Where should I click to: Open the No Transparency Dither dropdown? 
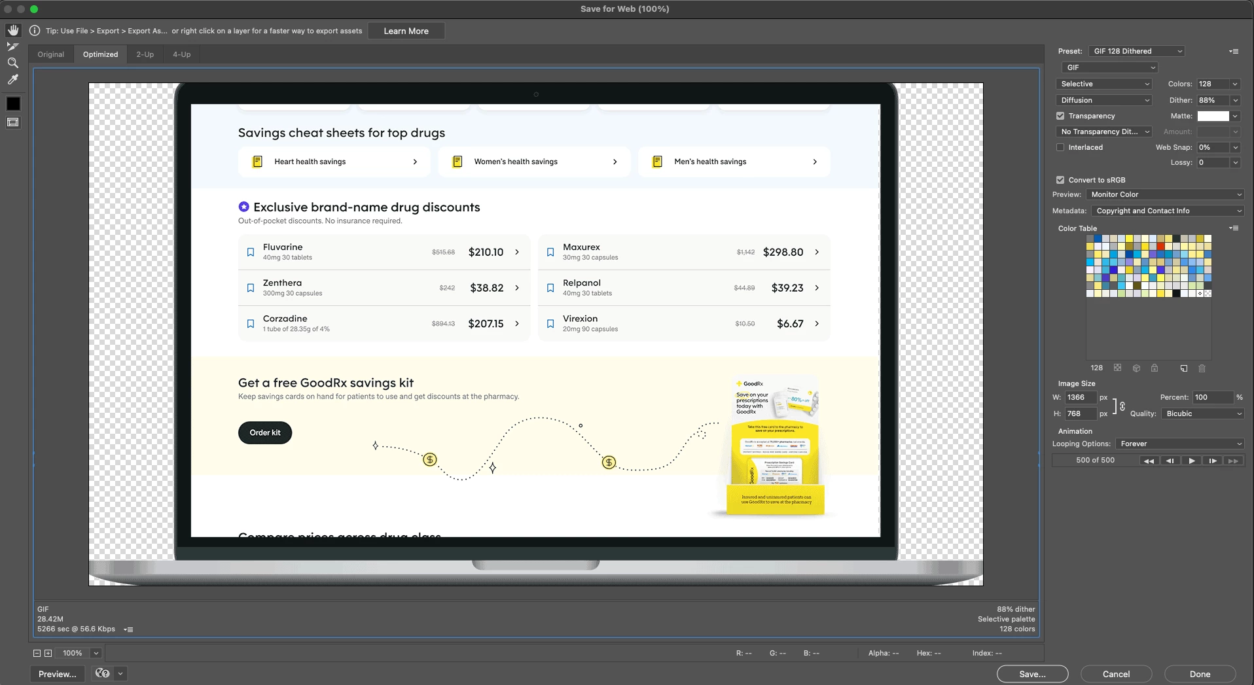click(x=1104, y=132)
